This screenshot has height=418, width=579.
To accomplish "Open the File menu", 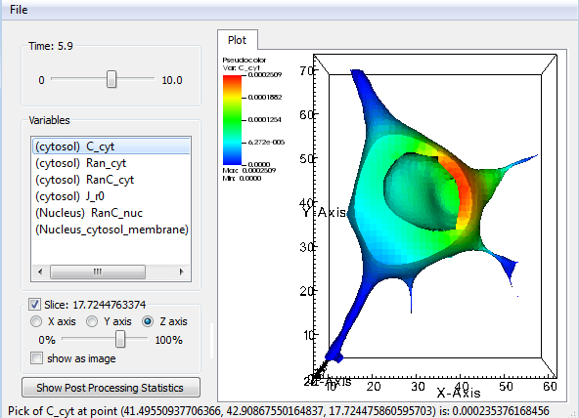I will [19, 10].
